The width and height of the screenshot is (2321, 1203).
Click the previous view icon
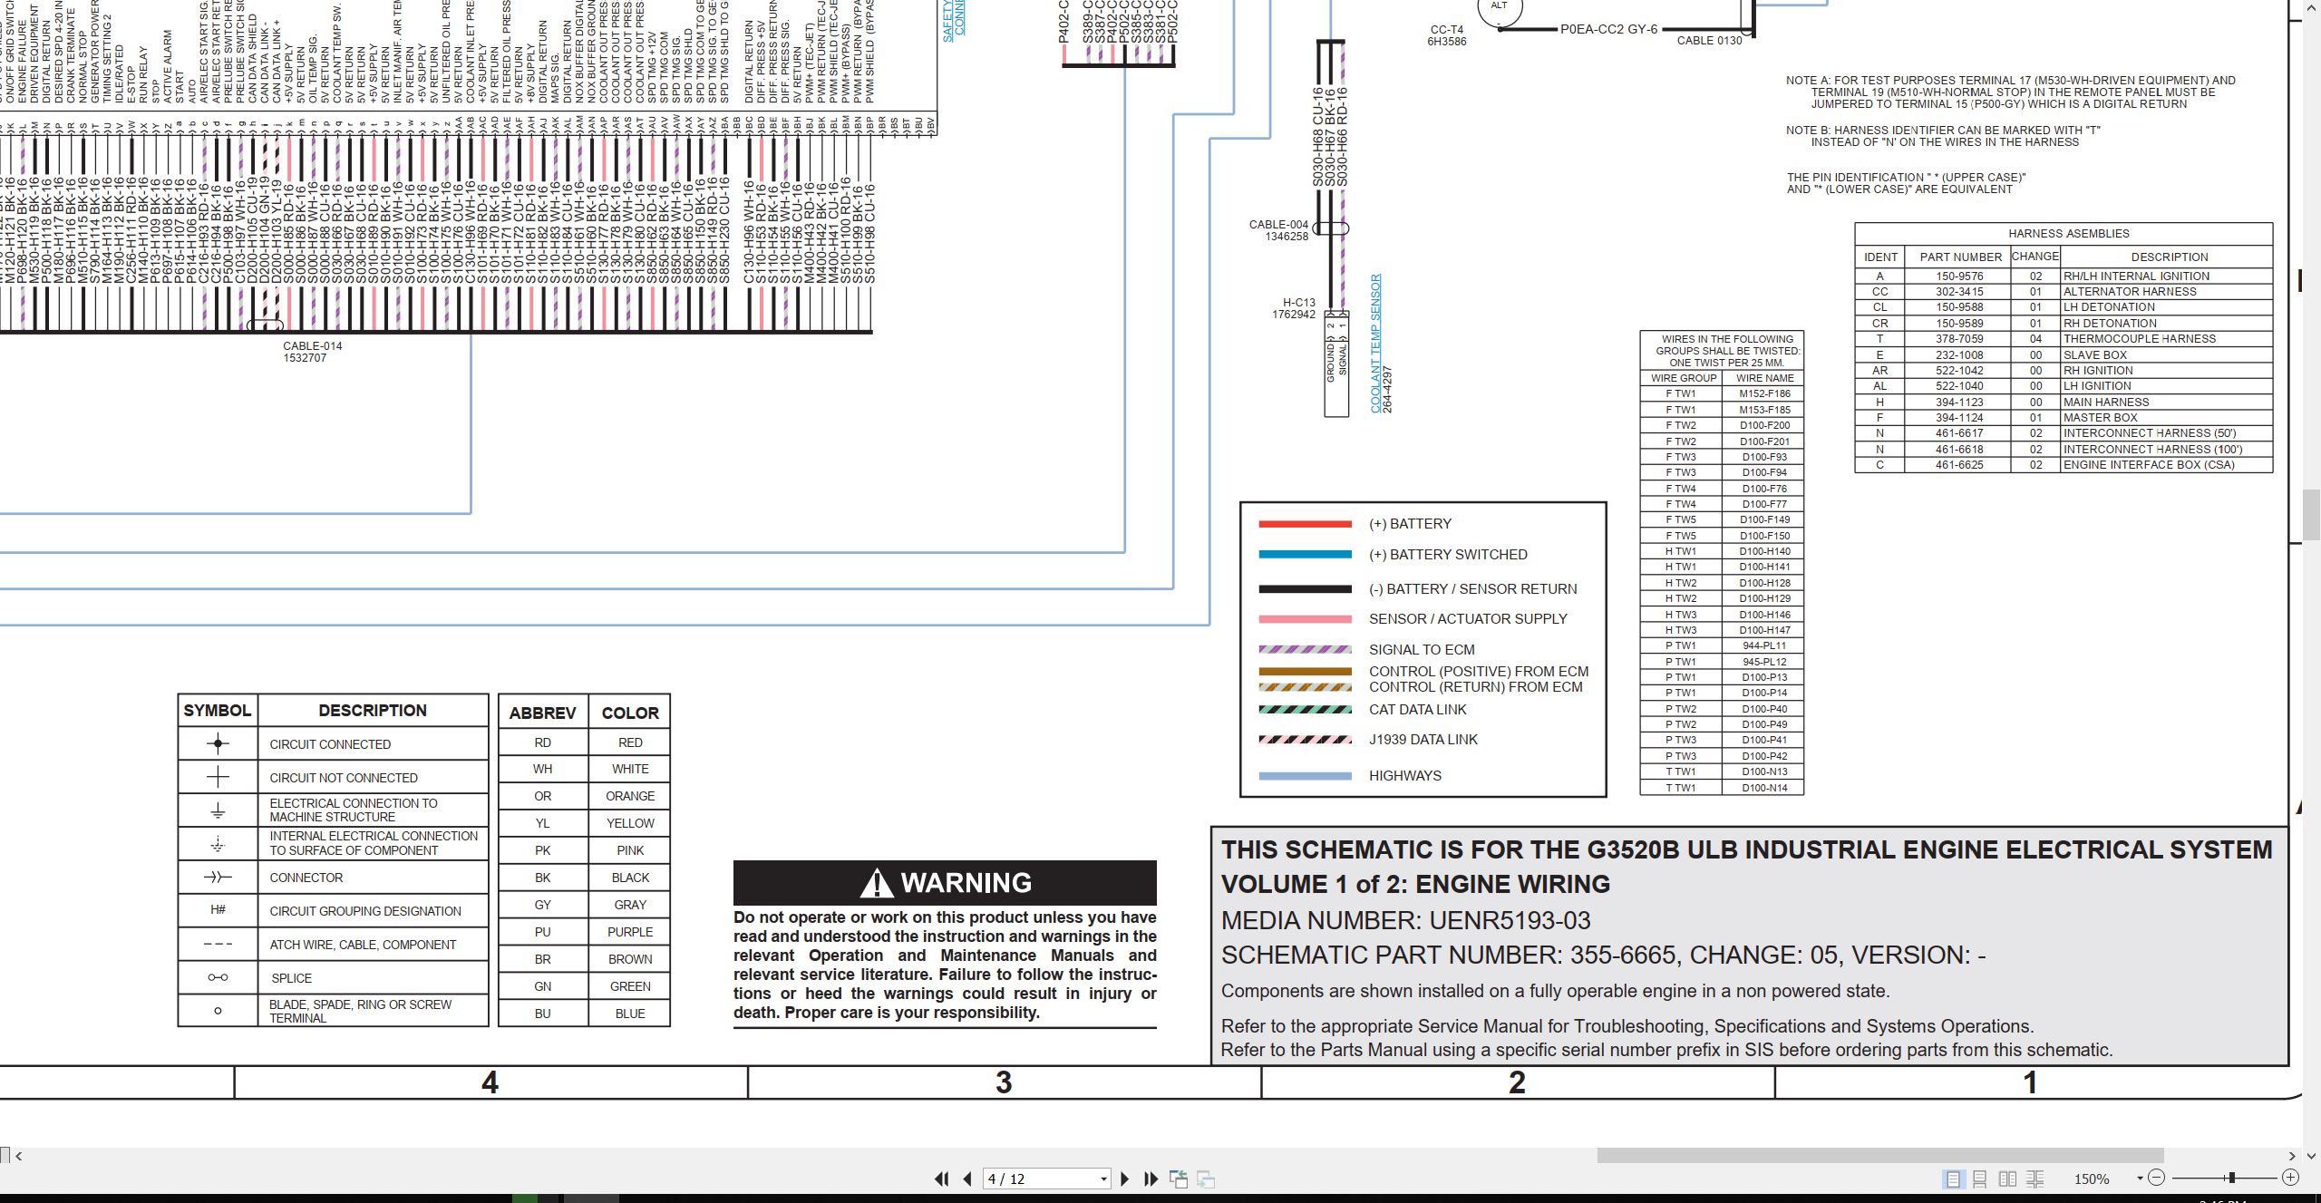tap(1179, 1179)
